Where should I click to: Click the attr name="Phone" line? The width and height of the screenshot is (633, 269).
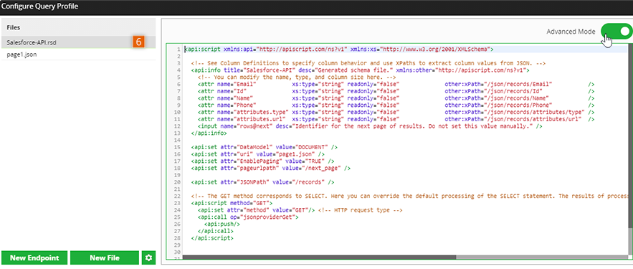[396, 105]
